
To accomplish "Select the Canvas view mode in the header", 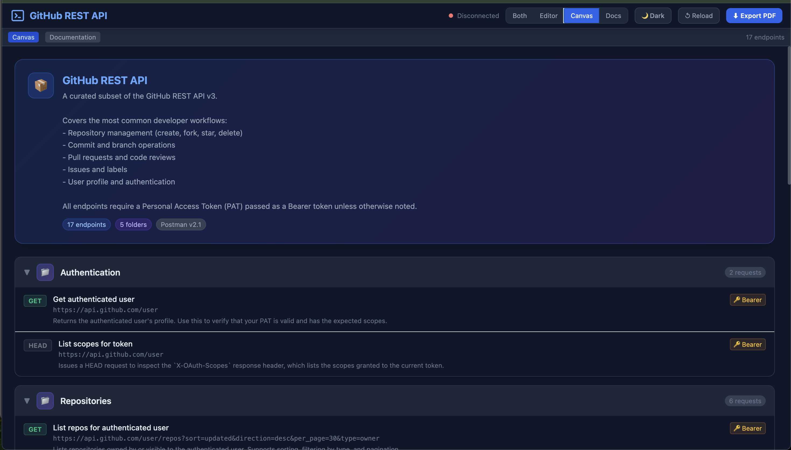I will (x=581, y=16).
